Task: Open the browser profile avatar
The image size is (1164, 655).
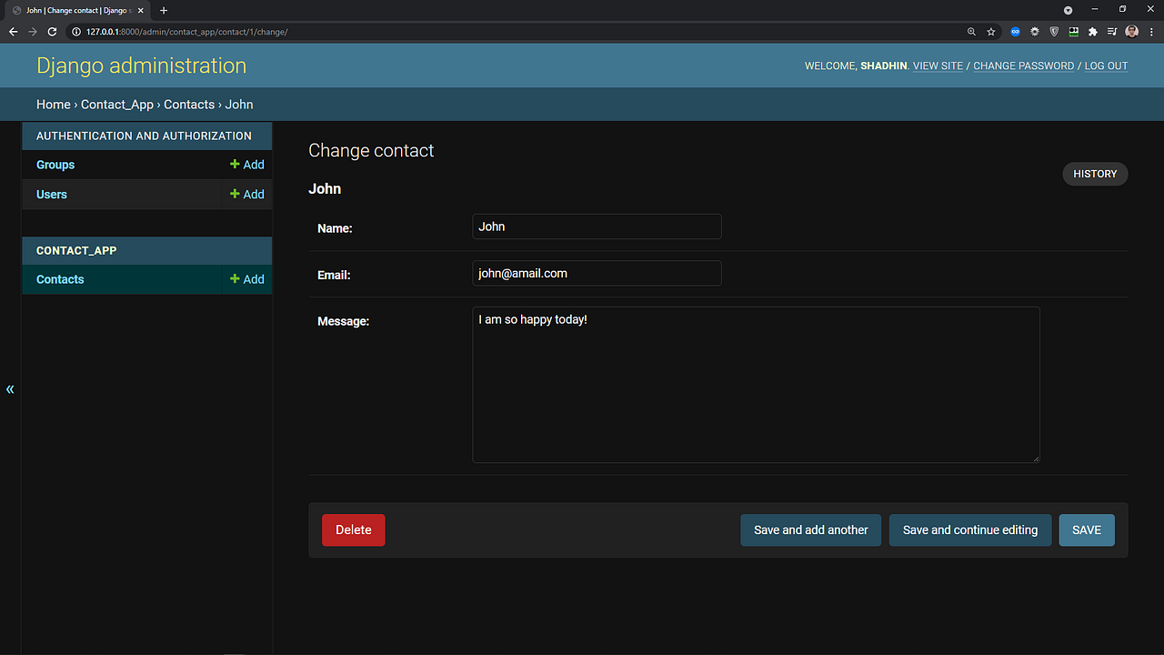Action: pos(1131,31)
